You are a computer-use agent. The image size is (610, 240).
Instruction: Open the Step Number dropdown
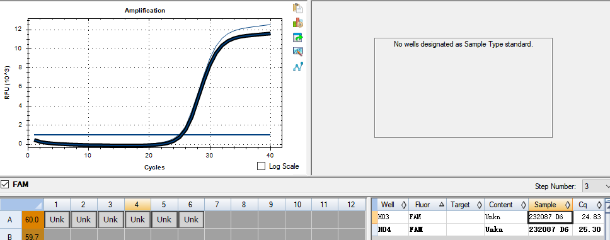[596, 186]
